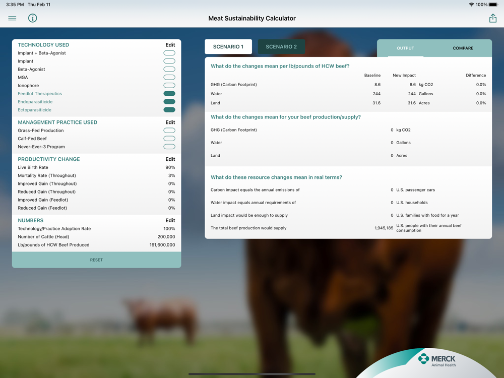Edit the Productivity Change section
504x378 pixels.
170,159
